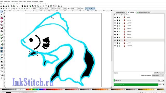
Task: Click the green opacity slider bar
Action: pos(136,85)
